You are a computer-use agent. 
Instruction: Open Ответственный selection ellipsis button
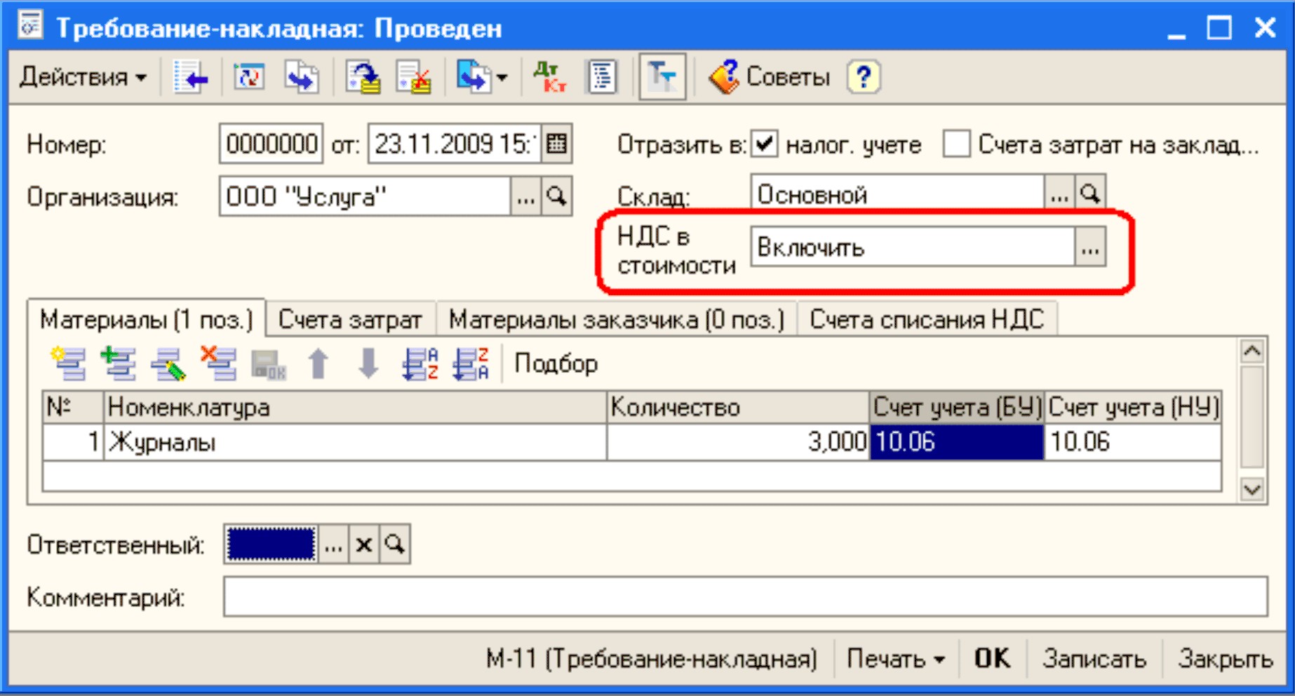[334, 544]
